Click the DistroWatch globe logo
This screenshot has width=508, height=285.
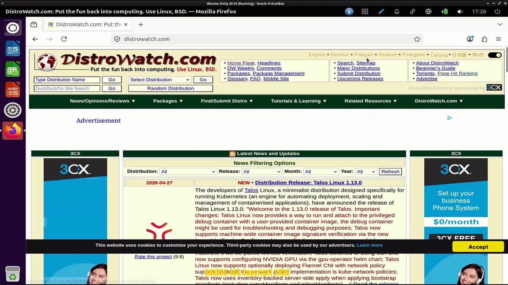point(47,63)
